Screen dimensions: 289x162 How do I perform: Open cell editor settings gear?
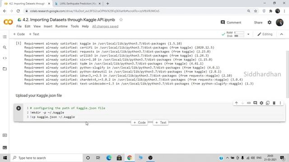tap(261, 103)
